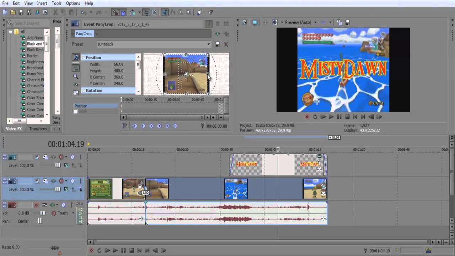Select the Normal Edit arrow tool in Pan/Crop
This screenshot has width=455, height=256.
76,68
